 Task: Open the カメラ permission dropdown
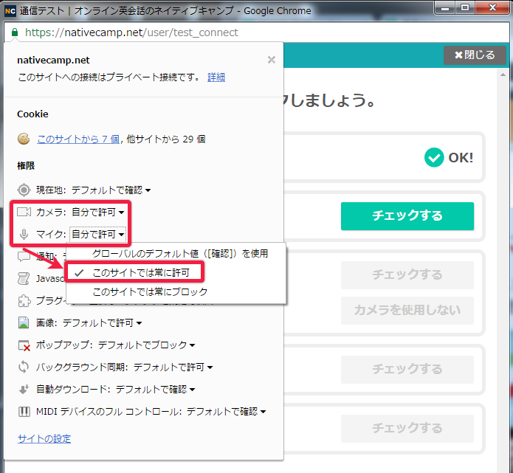(97, 212)
